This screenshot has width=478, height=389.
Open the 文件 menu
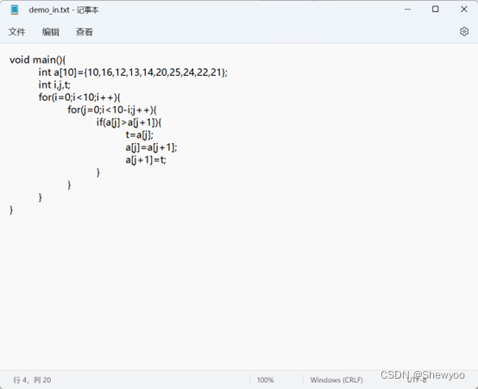pos(16,32)
